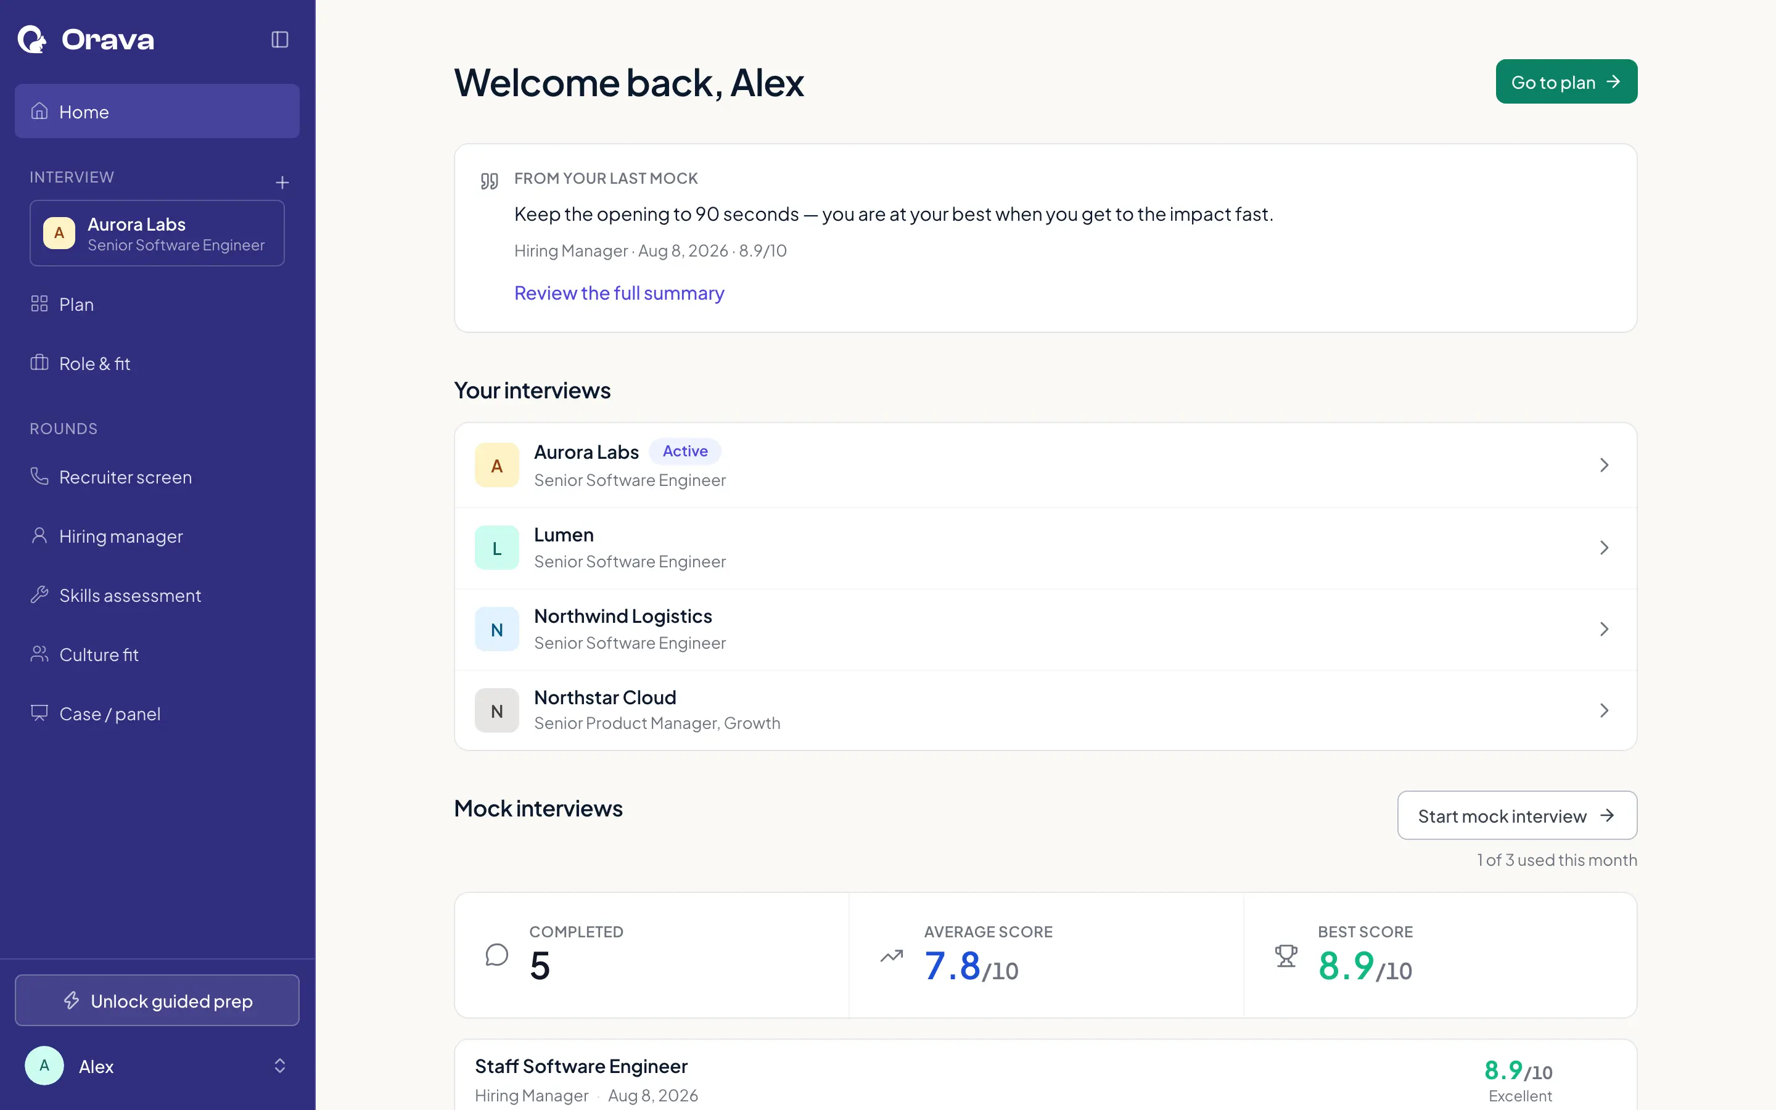The height and width of the screenshot is (1110, 1776).
Task: Open Plan in the sidebar
Action: click(157, 304)
